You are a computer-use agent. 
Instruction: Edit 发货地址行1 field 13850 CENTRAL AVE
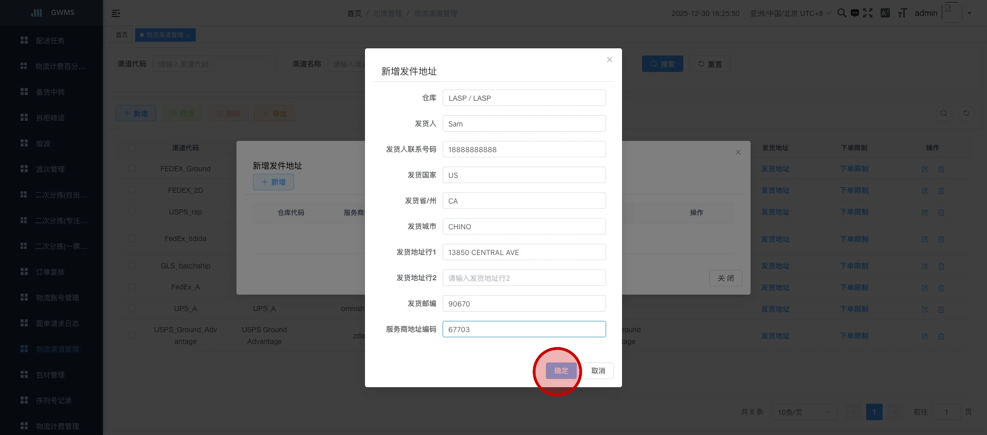coord(524,252)
